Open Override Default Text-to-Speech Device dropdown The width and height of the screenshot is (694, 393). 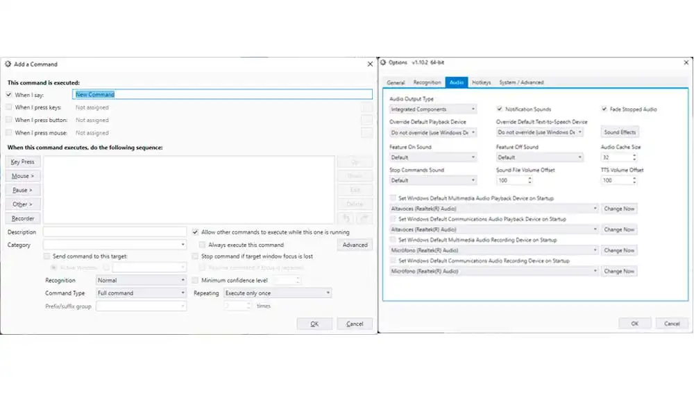(539, 132)
